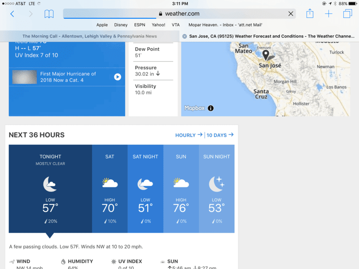Open the bookmarks book icon
This screenshot has width=359, height=269.
pos(49,14)
